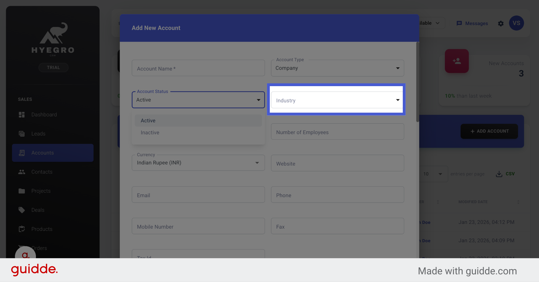Click the Deals tag icon
This screenshot has width=539, height=282.
pos(22,210)
